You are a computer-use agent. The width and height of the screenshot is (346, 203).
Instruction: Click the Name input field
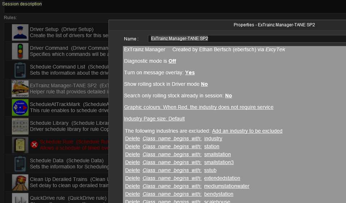pos(247,39)
